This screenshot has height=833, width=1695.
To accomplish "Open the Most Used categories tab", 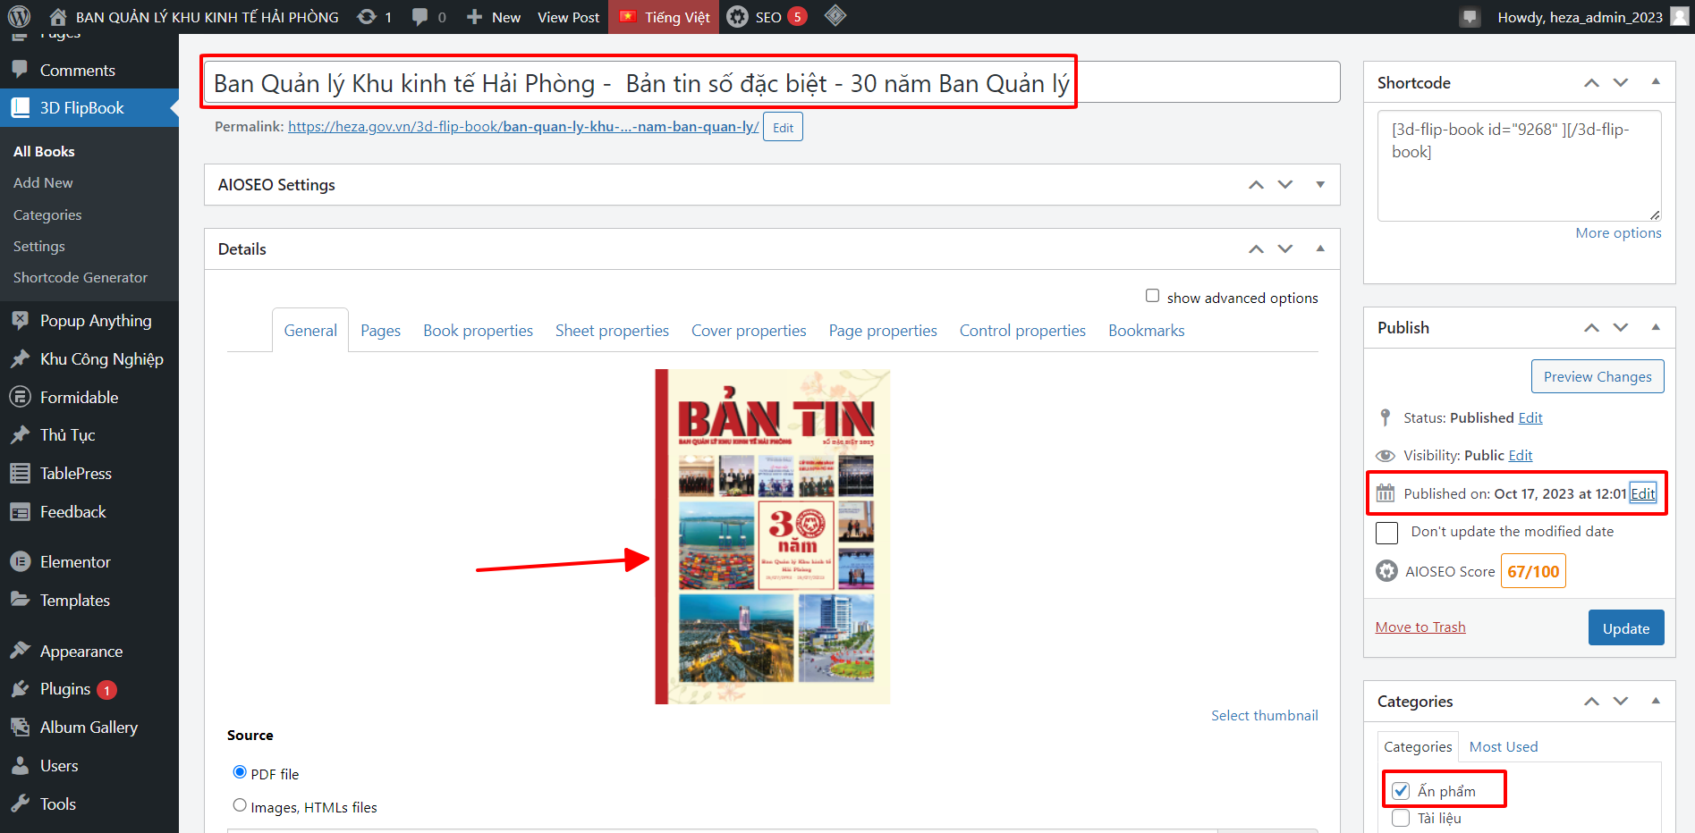I will (1503, 746).
